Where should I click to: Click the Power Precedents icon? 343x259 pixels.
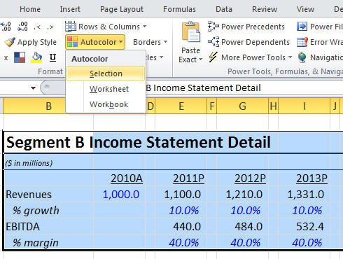tap(213, 27)
